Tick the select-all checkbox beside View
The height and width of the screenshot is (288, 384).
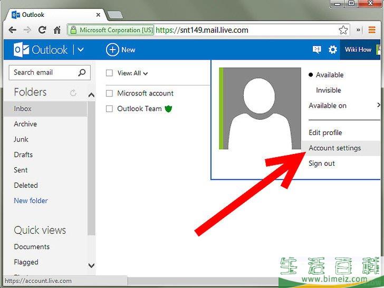109,73
